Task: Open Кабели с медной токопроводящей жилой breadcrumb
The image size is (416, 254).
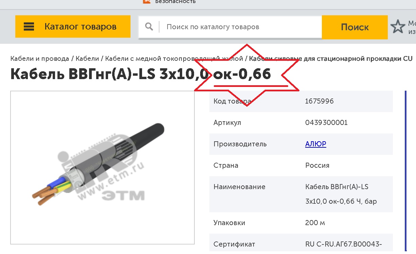Action: 174,58
